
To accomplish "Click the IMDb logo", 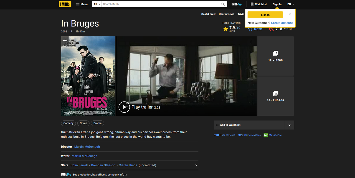I will (65, 4).
